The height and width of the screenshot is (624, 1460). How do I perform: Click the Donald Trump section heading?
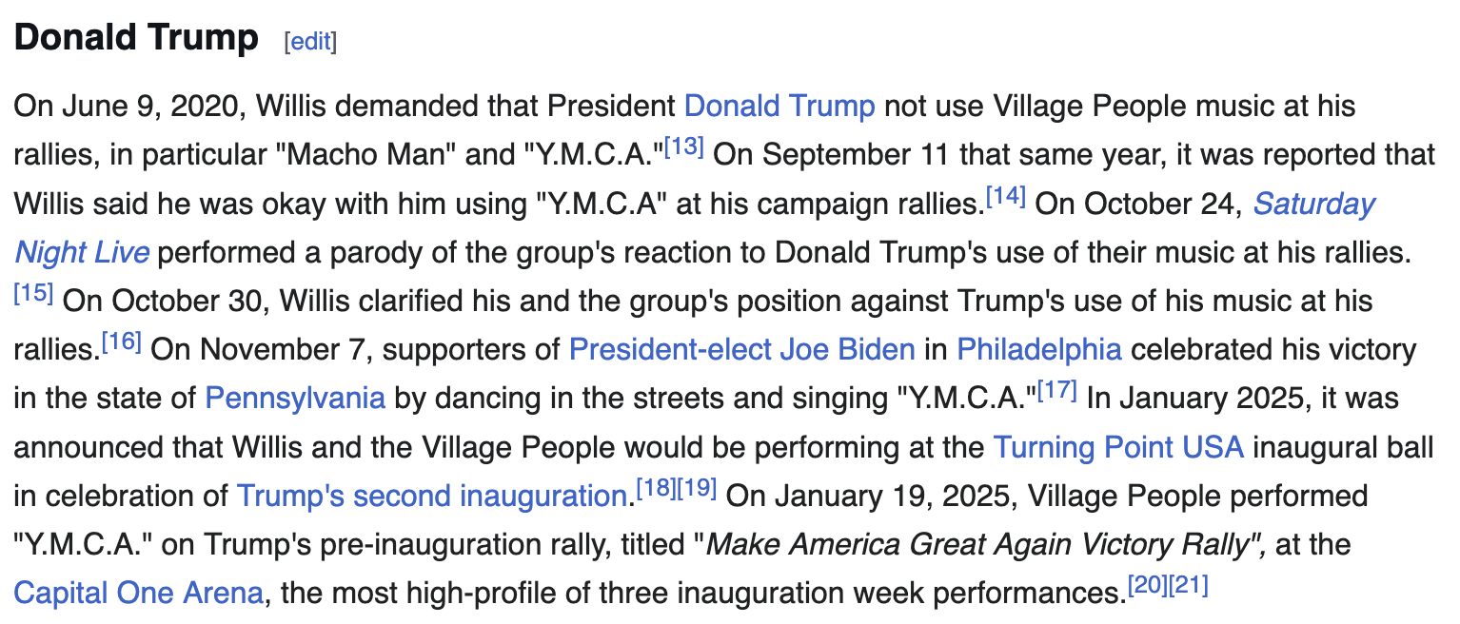[x=136, y=38]
